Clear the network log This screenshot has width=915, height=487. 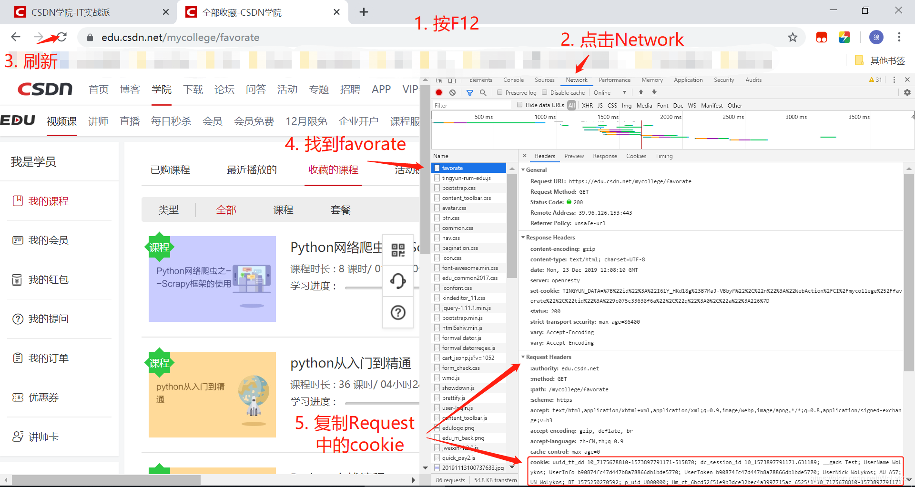(x=452, y=92)
